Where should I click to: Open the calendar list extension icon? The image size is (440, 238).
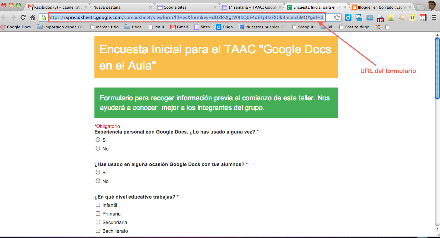[423, 17]
